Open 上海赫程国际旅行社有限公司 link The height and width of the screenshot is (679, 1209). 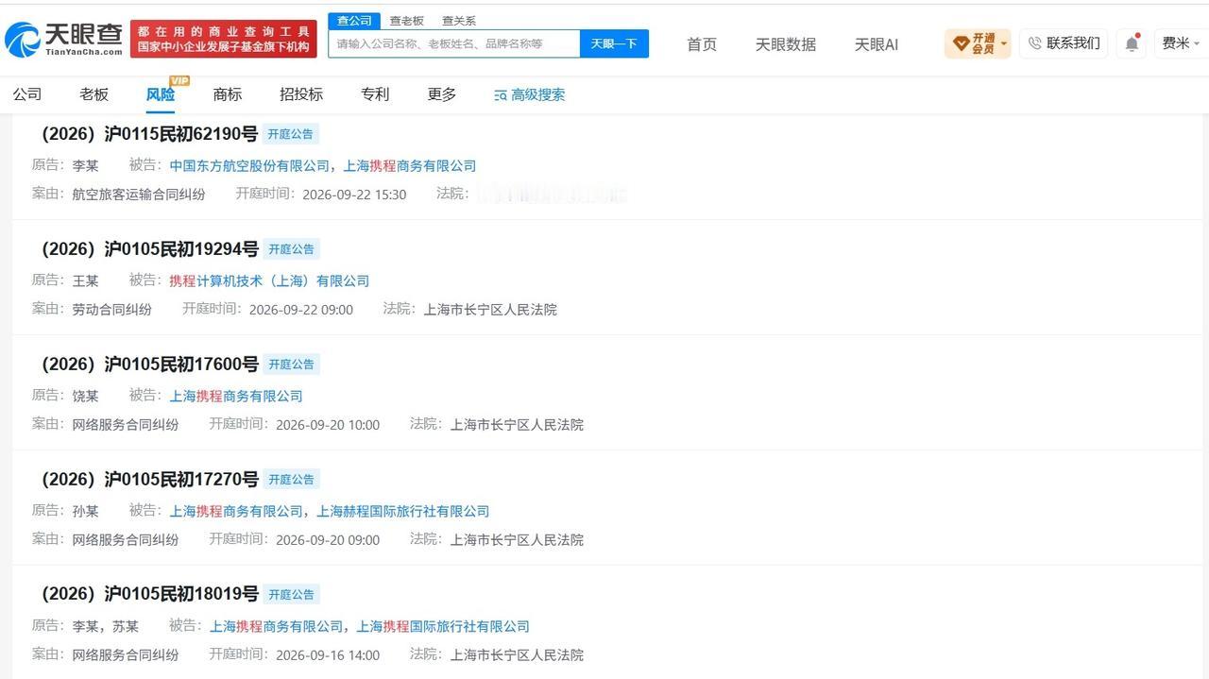pyautogui.click(x=403, y=512)
